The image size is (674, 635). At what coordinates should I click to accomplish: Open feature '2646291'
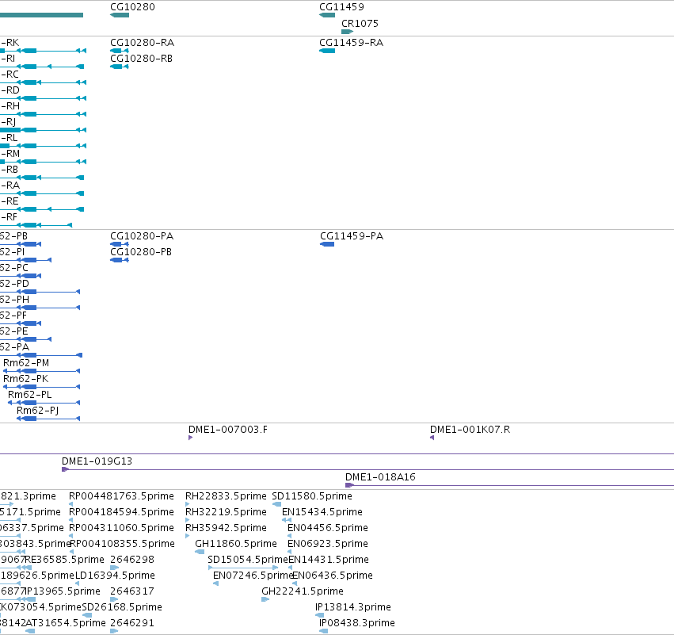[x=132, y=624]
